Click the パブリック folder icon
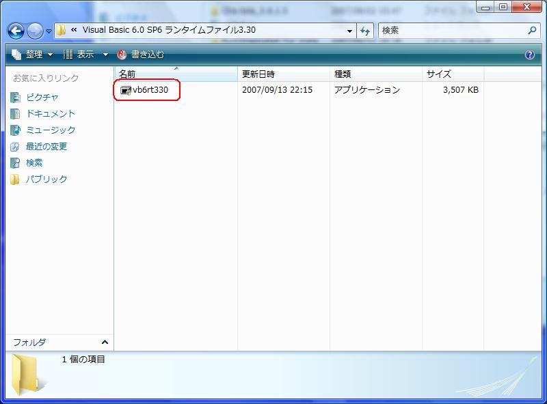This screenshot has width=547, height=404. click(x=14, y=179)
